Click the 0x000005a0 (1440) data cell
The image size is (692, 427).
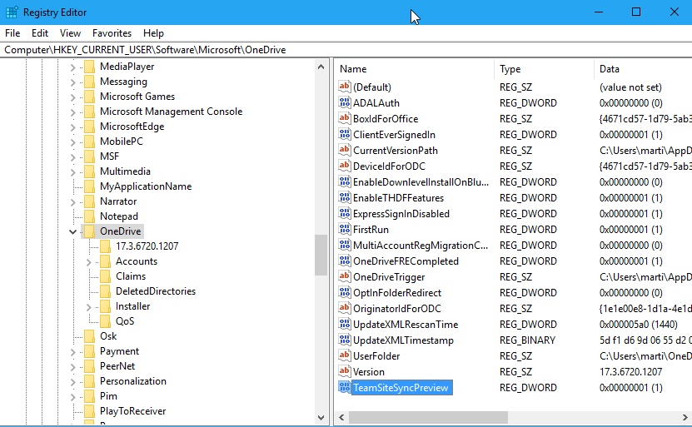(x=638, y=325)
